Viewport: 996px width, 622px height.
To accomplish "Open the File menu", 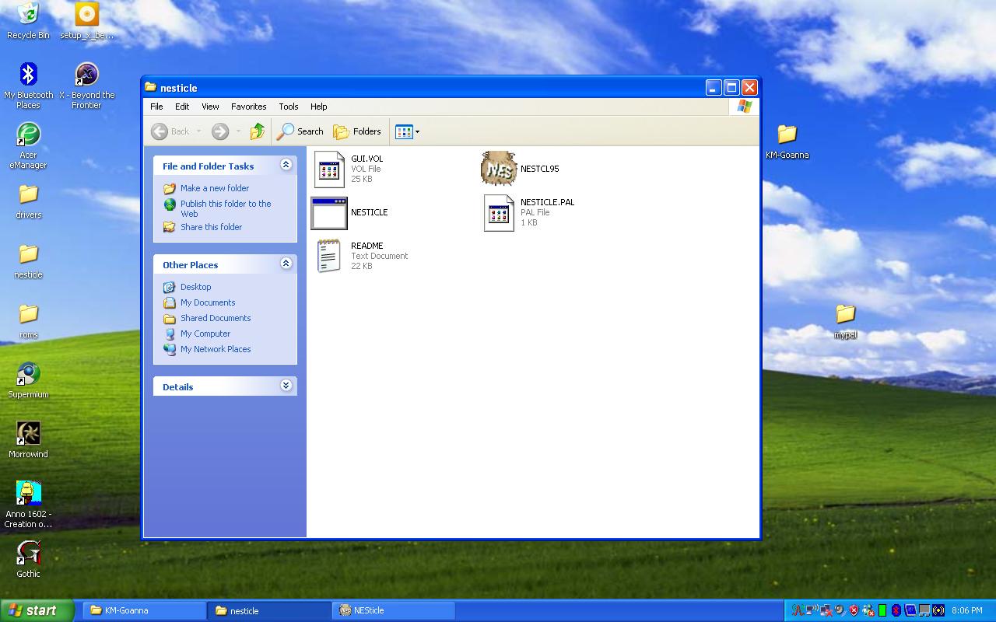I will [x=156, y=107].
